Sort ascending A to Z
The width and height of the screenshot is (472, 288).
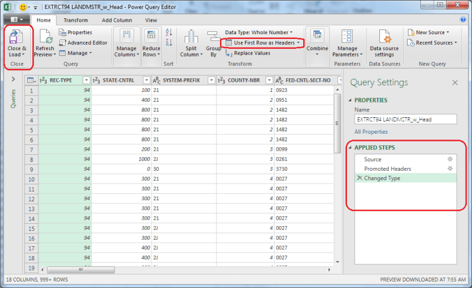169,32
